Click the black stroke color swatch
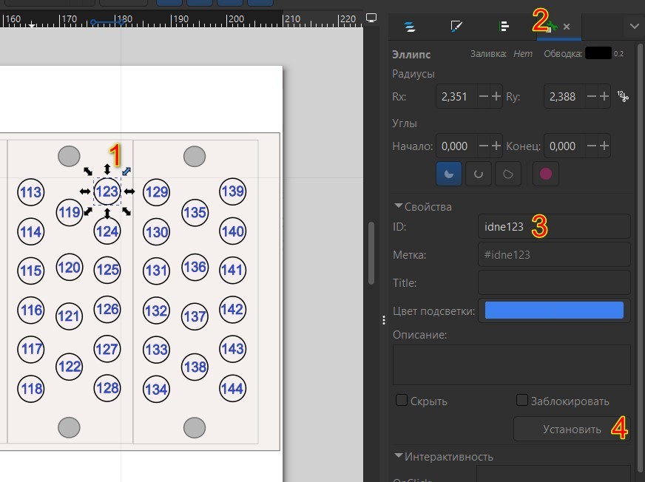 (598, 53)
